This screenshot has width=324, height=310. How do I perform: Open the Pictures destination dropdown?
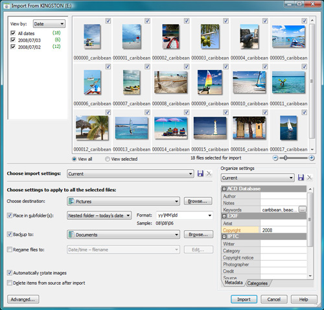pos(123,201)
